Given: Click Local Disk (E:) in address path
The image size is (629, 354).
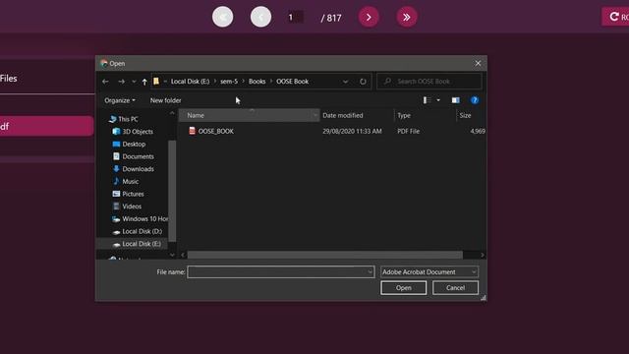Looking at the screenshot, I should 190,82.
